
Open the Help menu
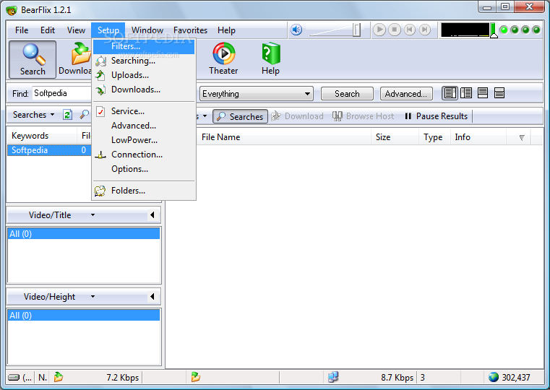tap(226, 30)
